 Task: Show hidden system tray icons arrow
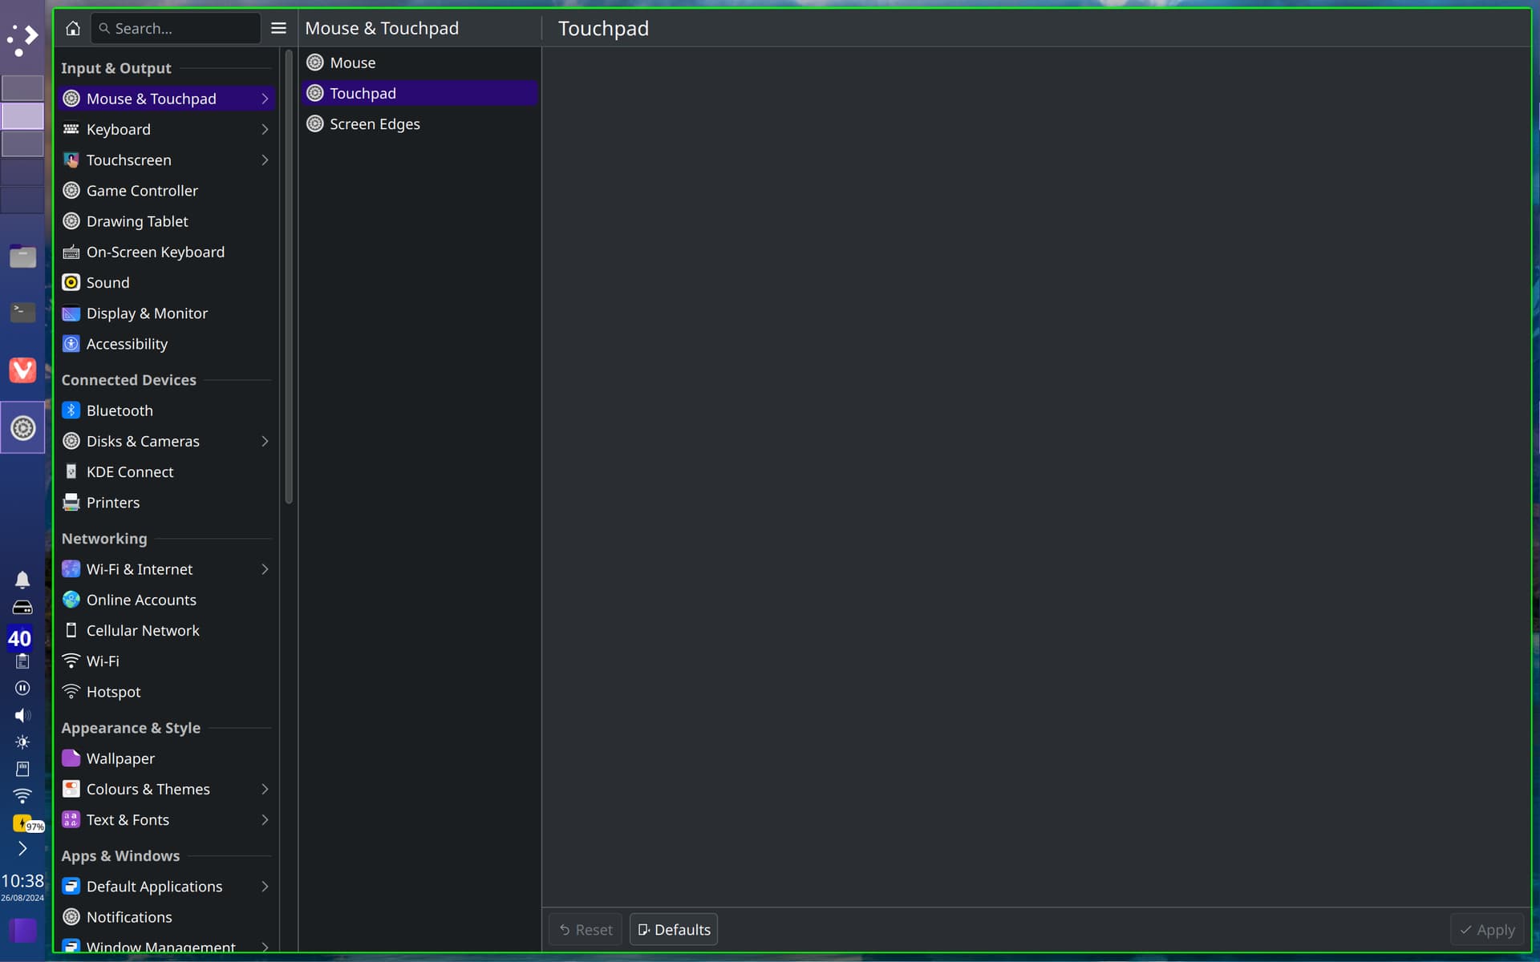click(22, 849)
